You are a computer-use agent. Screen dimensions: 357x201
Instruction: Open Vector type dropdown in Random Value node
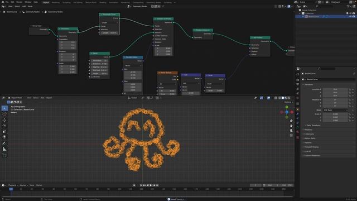click(133, 66)
